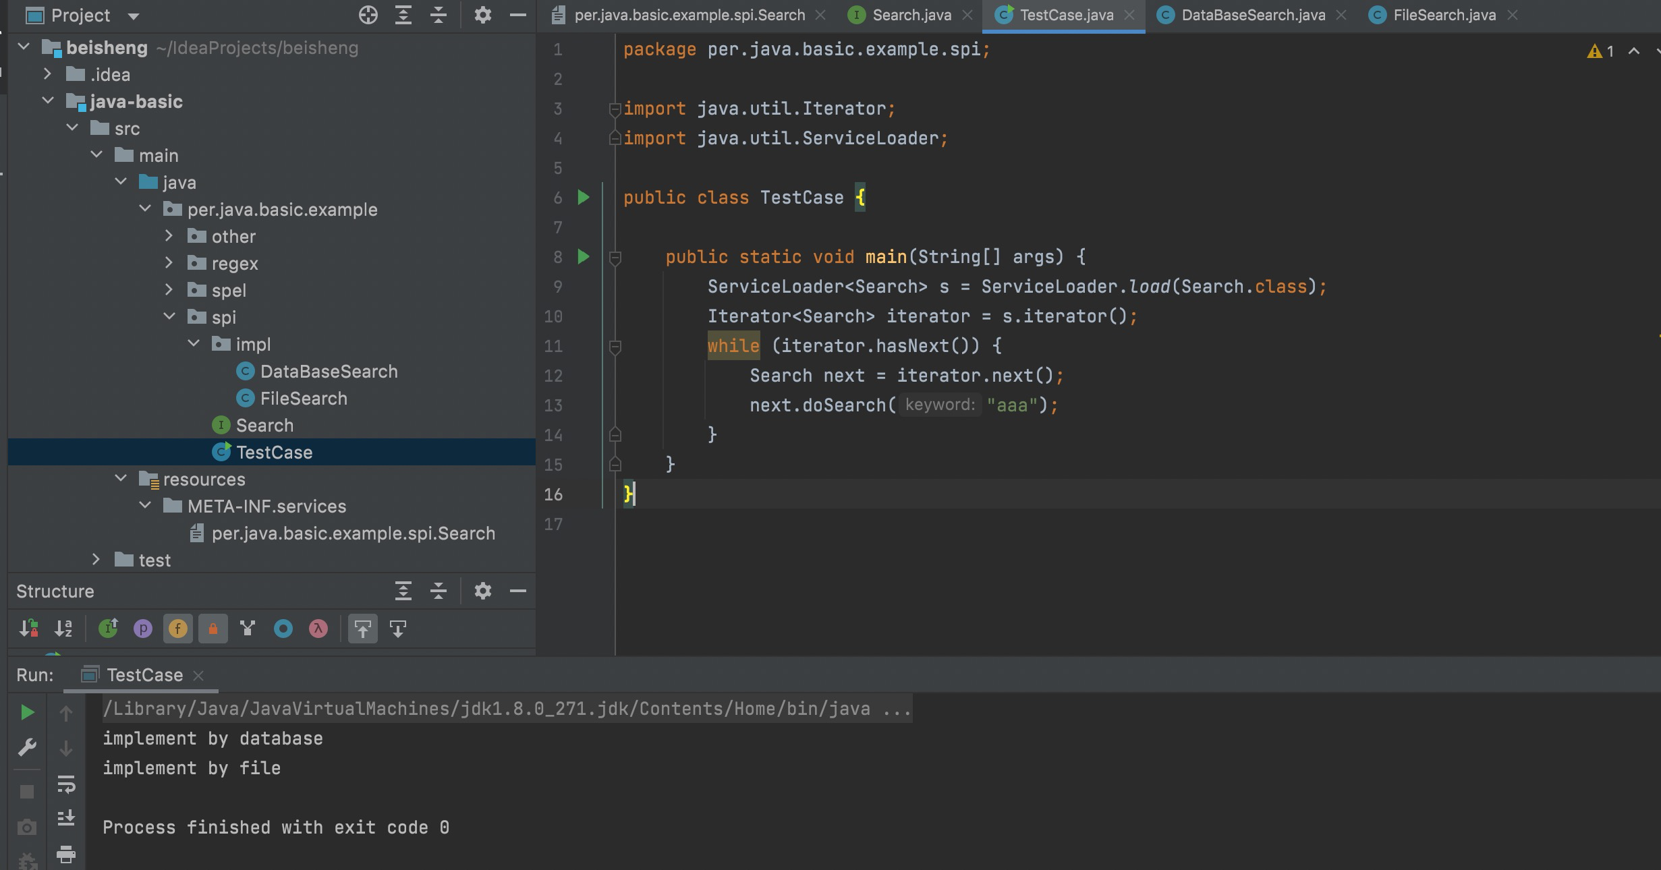Click the Stop button in Run panel
The image size is (1661, 870).
click(x=27, y=792)
